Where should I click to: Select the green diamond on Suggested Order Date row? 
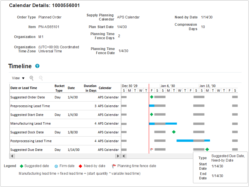click(152, 97)
